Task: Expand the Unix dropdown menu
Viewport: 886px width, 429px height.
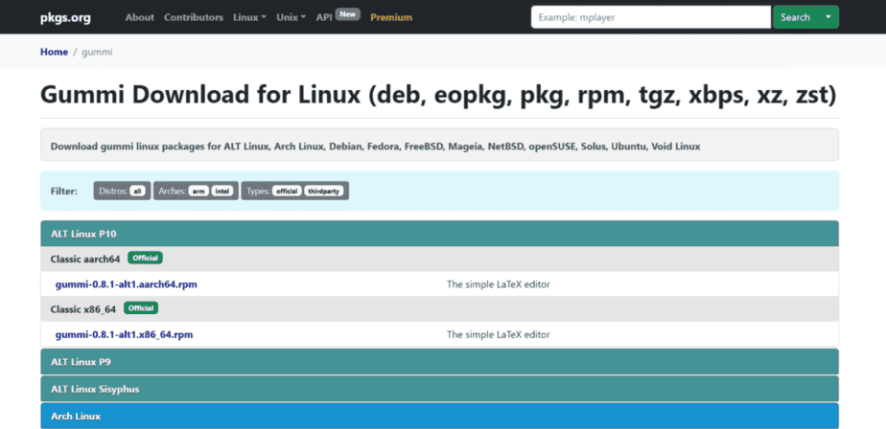Action: [x=291, y=17]
